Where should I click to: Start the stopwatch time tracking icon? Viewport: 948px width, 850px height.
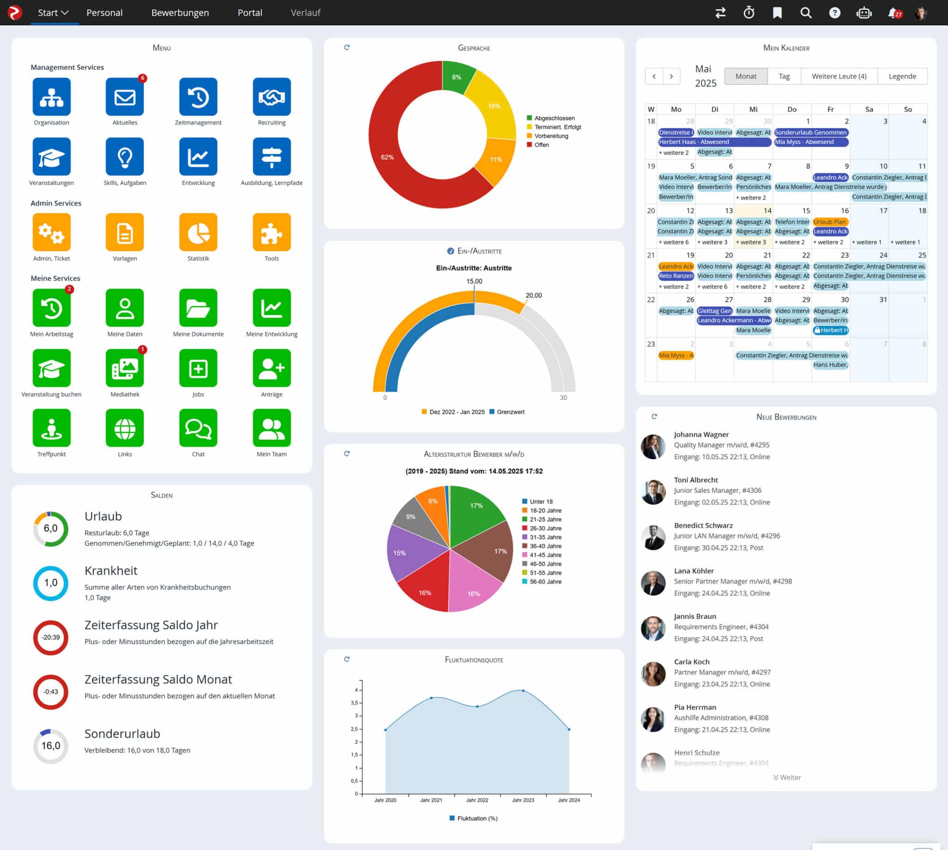click(749, 13)
